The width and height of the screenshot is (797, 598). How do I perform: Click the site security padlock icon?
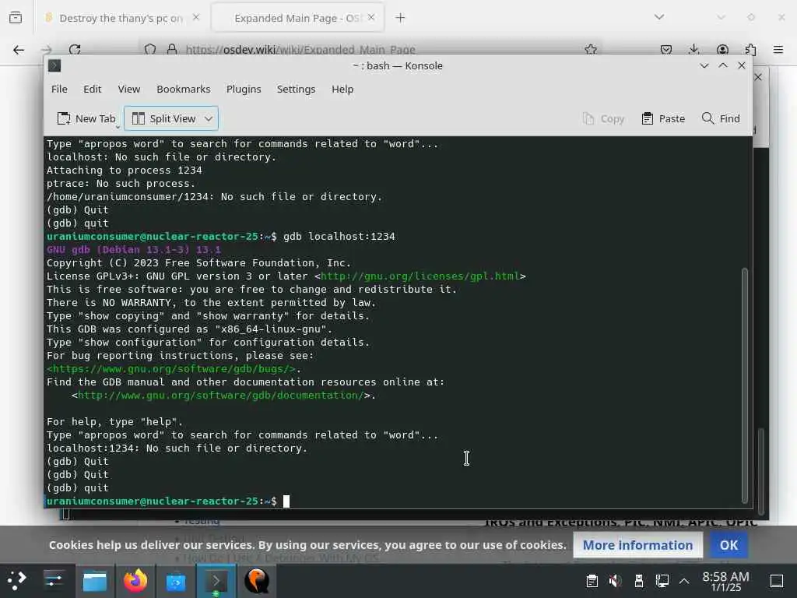pos(172,49)
